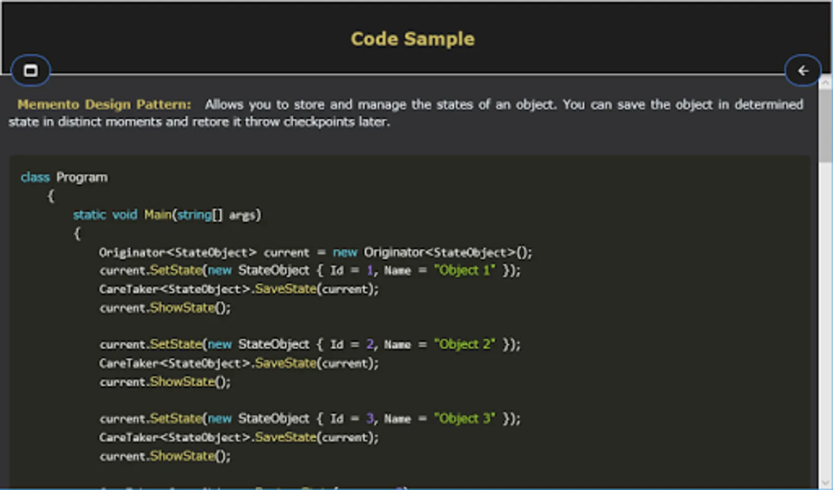833x490 pixels.
Task: Click the Memento Design Pattern heading
Action: point(104,105)
